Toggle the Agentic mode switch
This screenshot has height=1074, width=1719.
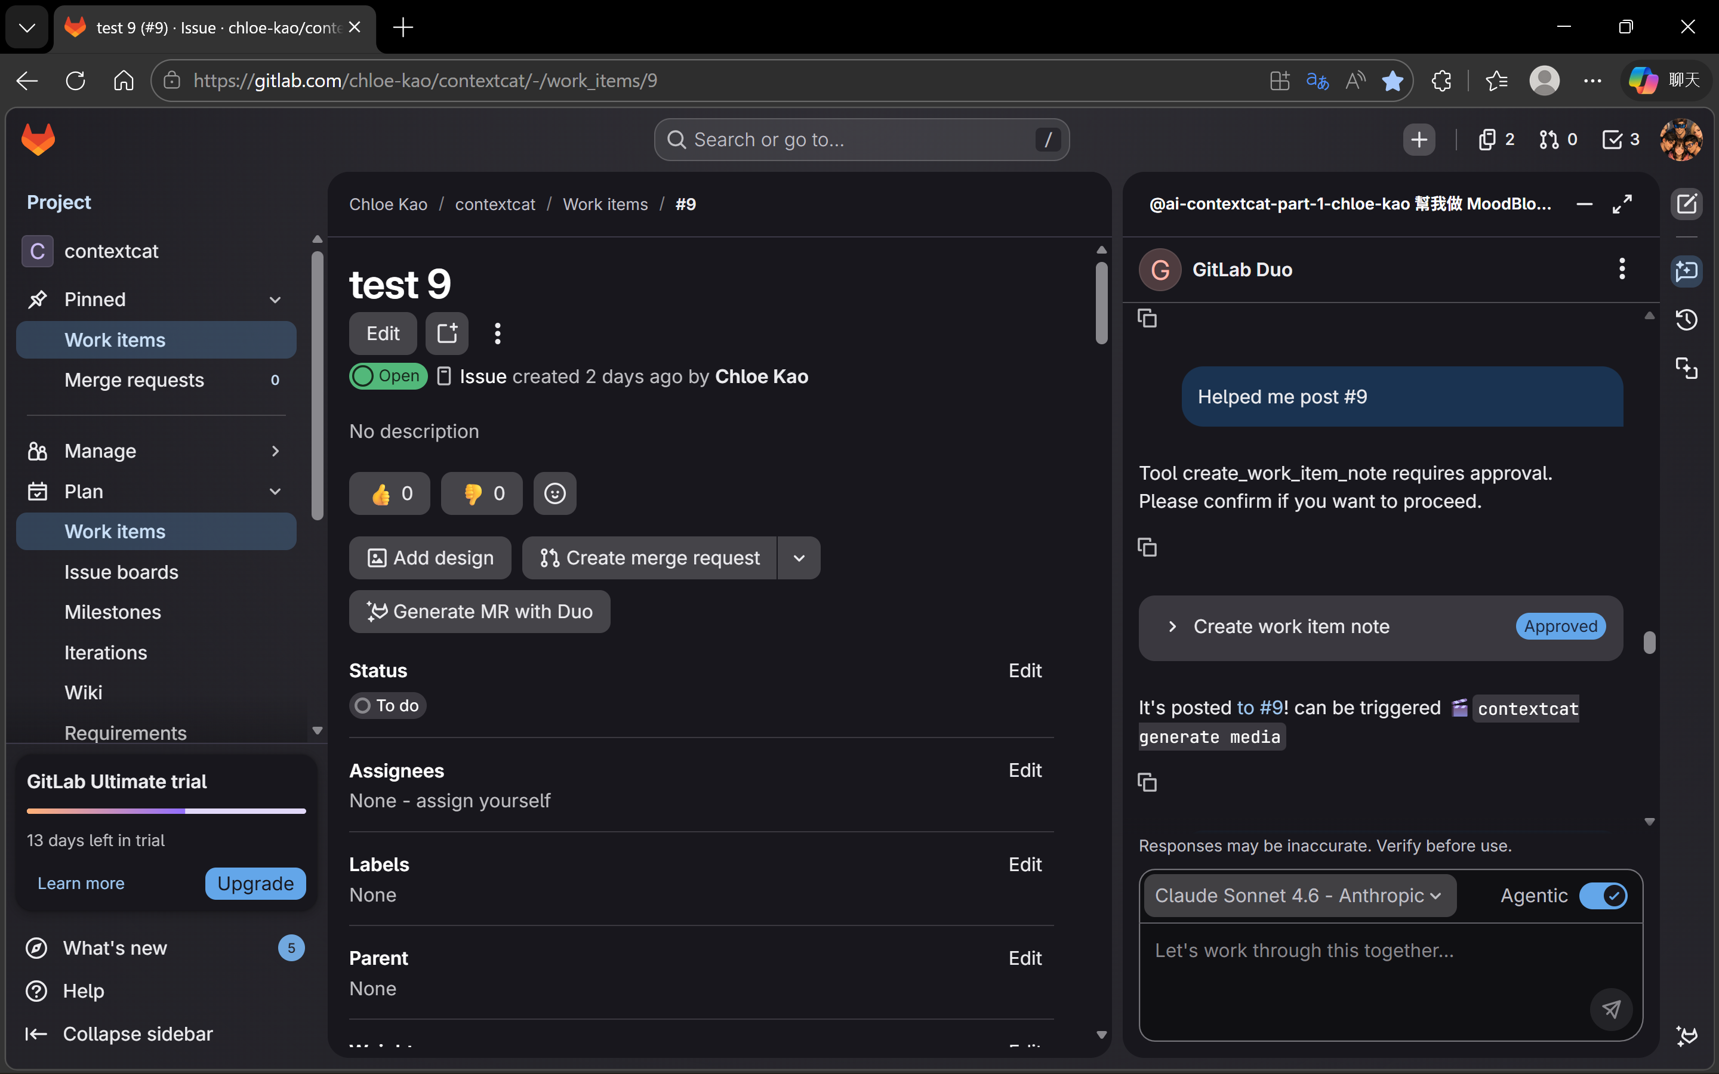click(x=1603, y=896)
